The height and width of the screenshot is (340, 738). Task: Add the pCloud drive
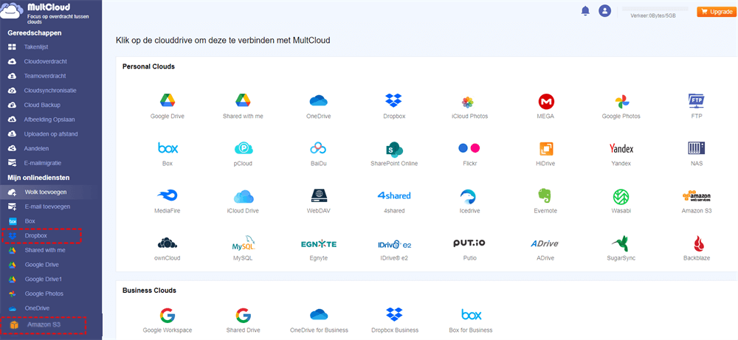pos(243,153)
